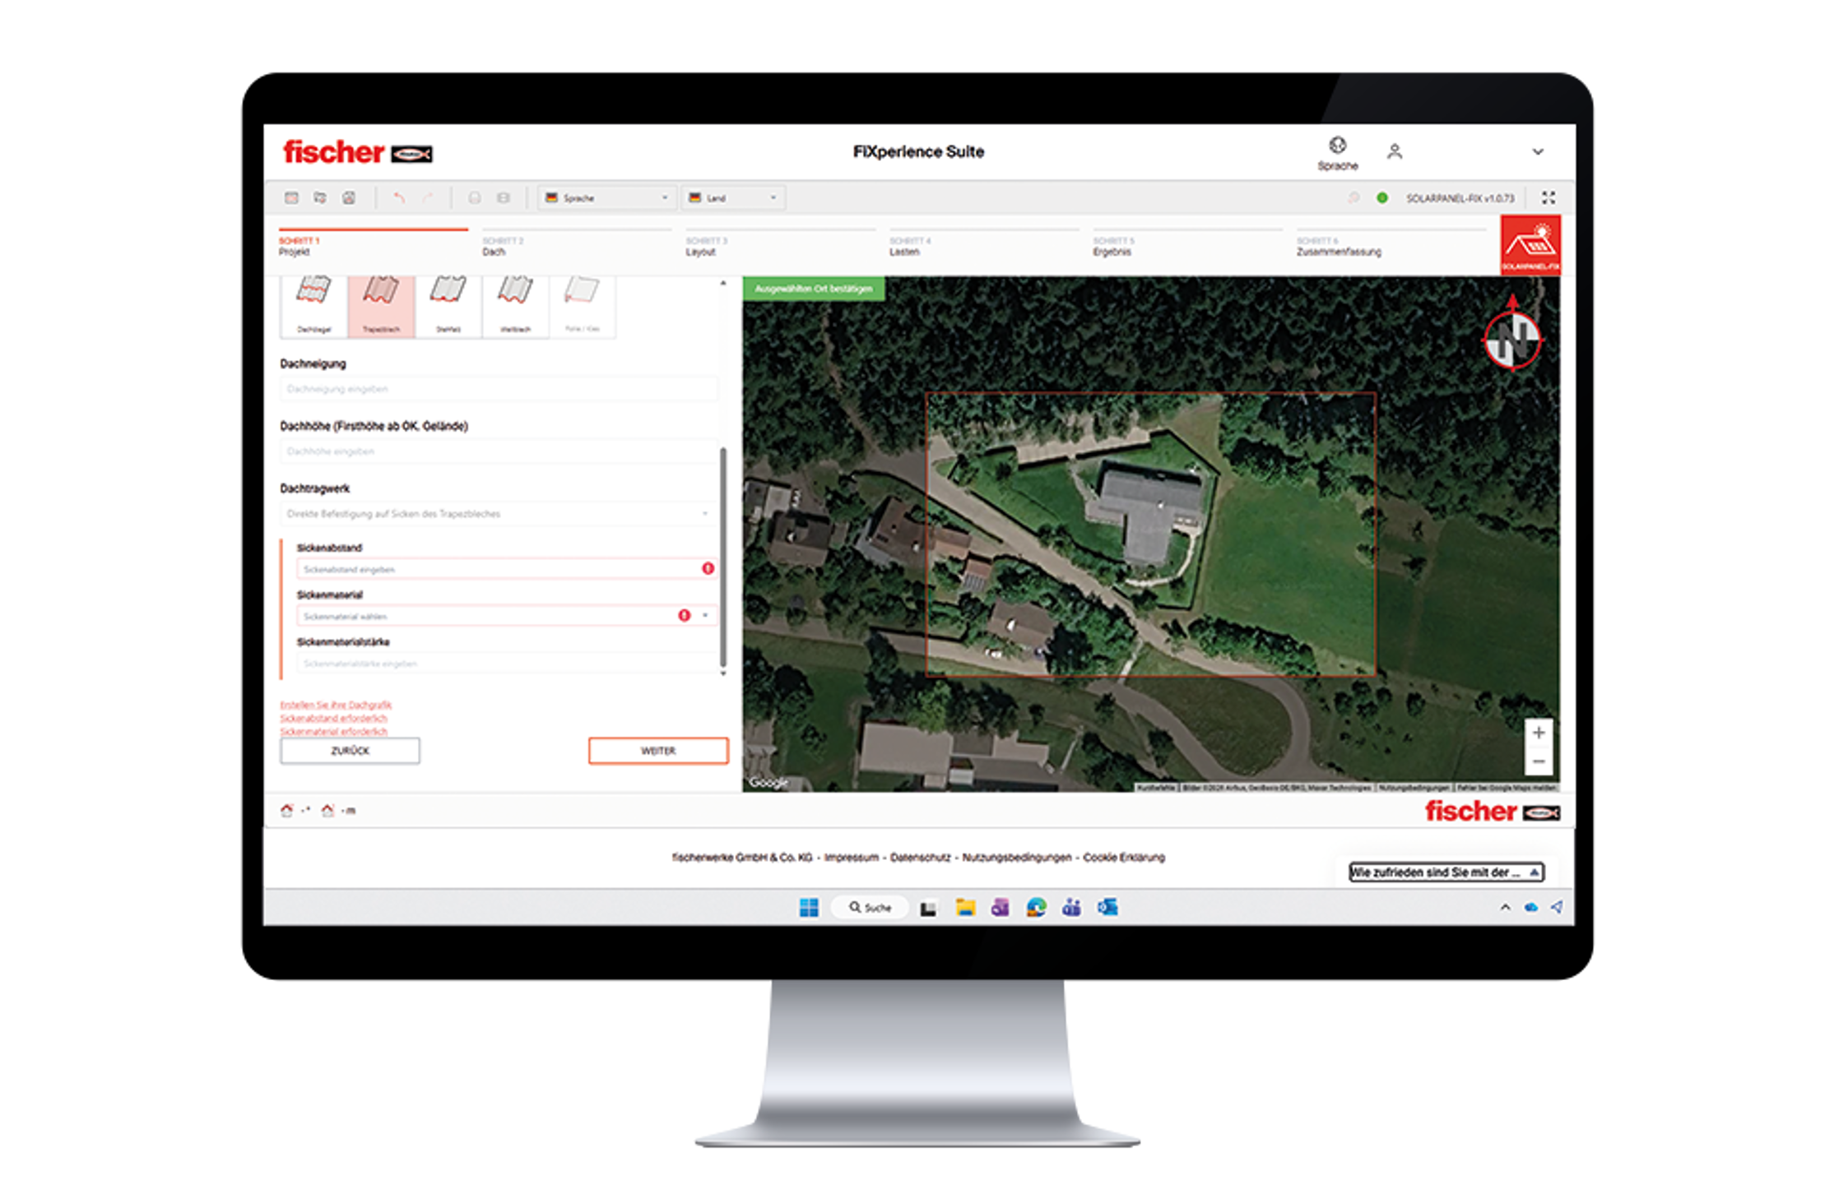Select Trapezblech roof type tile

click(x=381, y=306)
